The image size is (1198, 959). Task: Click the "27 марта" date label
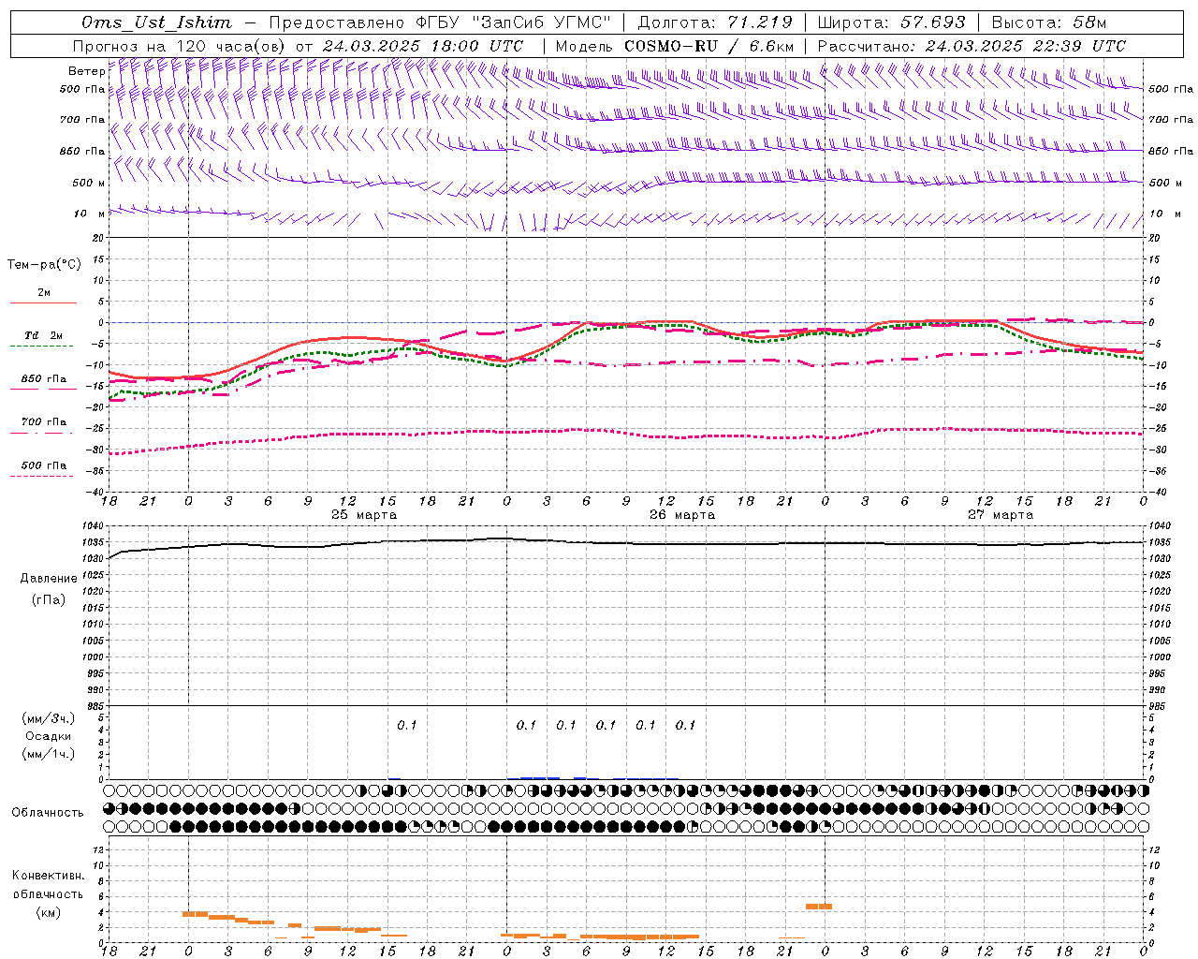click(x=1001, y=515)
